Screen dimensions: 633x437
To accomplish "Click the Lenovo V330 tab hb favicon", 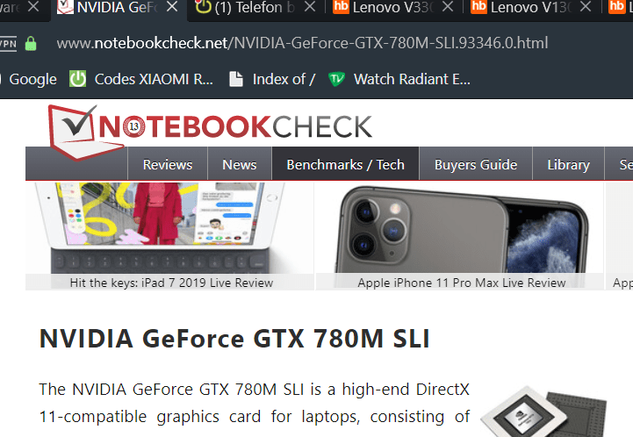I will [341, 7].
